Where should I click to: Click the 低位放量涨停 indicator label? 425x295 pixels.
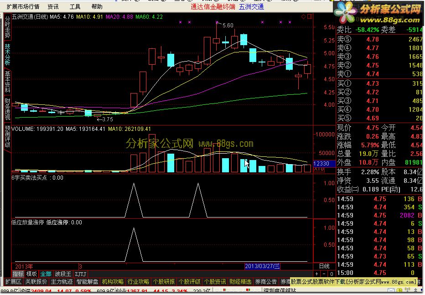pyautogui.click(x=28, y=223)
